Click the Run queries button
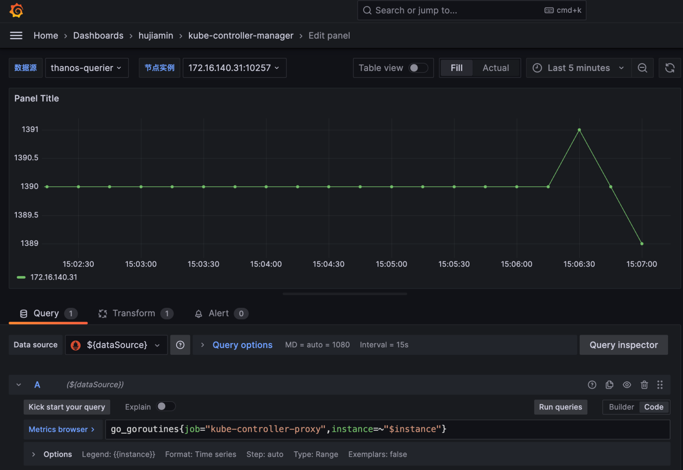This screenshot has height=470, width=683. pyautogui.click(x=560, y=407)
